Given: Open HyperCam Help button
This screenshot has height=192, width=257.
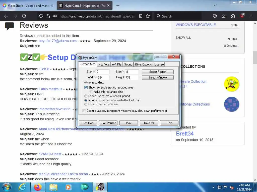Looking at the screenshot, I should [169, 123].
